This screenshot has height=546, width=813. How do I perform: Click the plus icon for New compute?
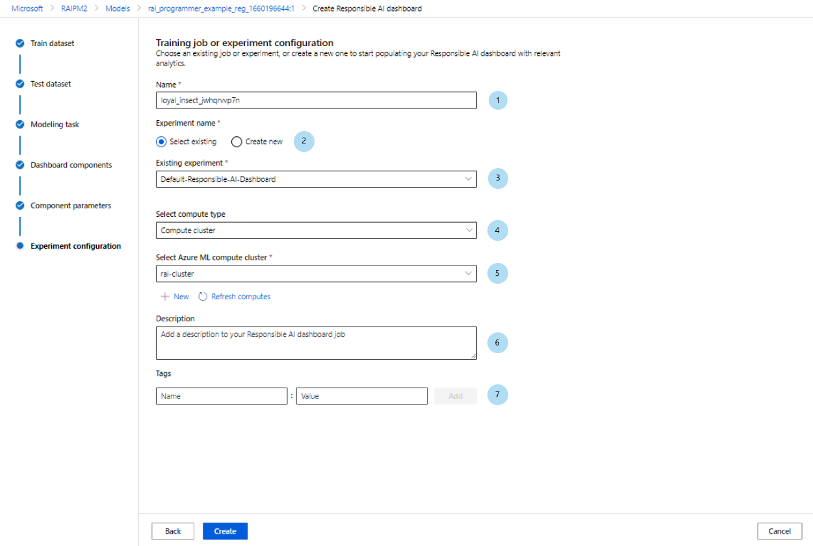coord(165,297)
